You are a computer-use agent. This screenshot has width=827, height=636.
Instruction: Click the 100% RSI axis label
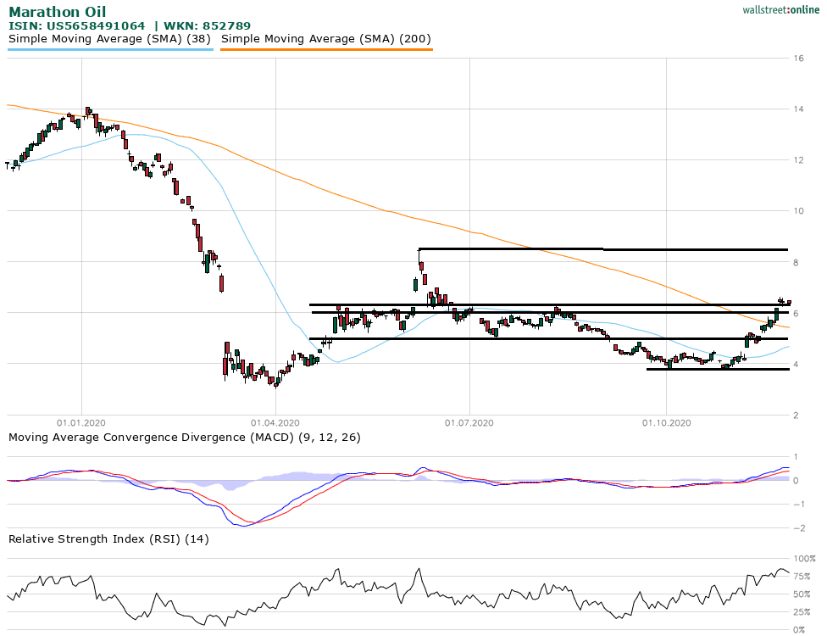pyautogui.click(x=803, y=559)
